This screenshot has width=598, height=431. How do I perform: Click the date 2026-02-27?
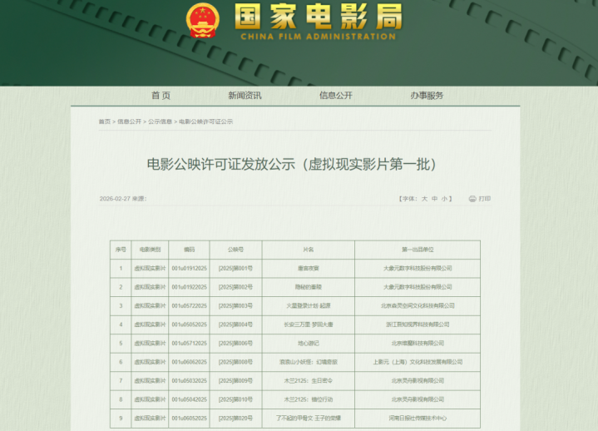pyautogui.click(x=115, y=199)
